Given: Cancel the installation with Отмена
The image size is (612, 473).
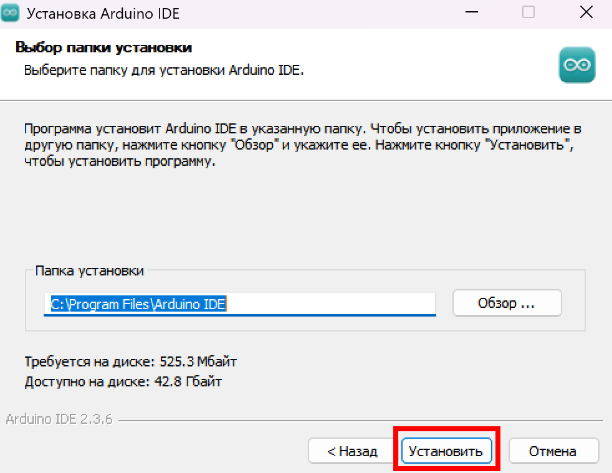Looking at the screenshot, I should pos(553,451).
